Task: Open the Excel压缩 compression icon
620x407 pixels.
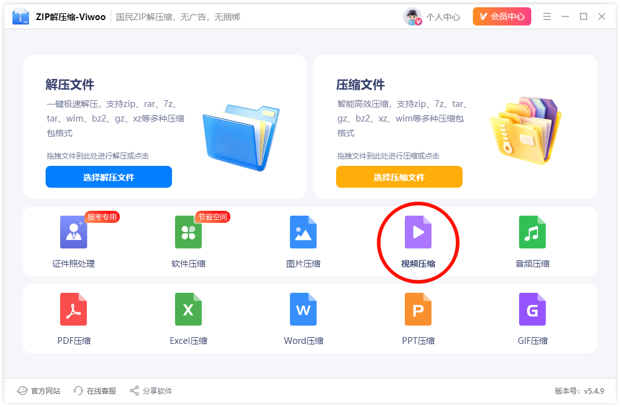Action: click(x=188, y=309)
